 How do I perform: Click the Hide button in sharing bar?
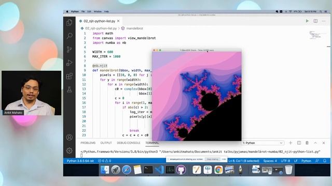(224, 159)
